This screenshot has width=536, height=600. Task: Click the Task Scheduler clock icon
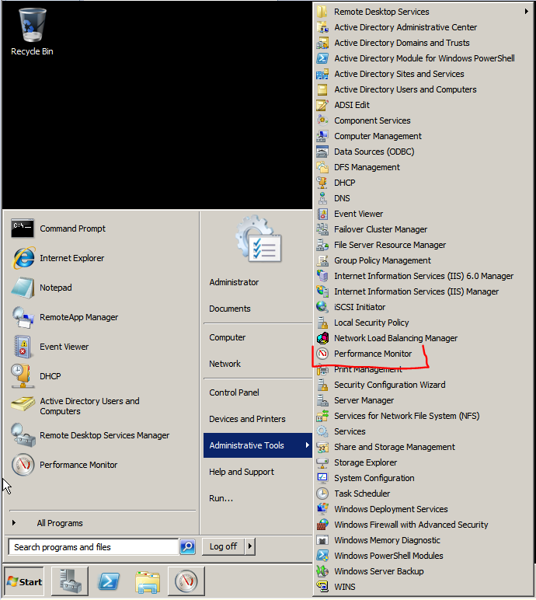(x=322, y=494)
